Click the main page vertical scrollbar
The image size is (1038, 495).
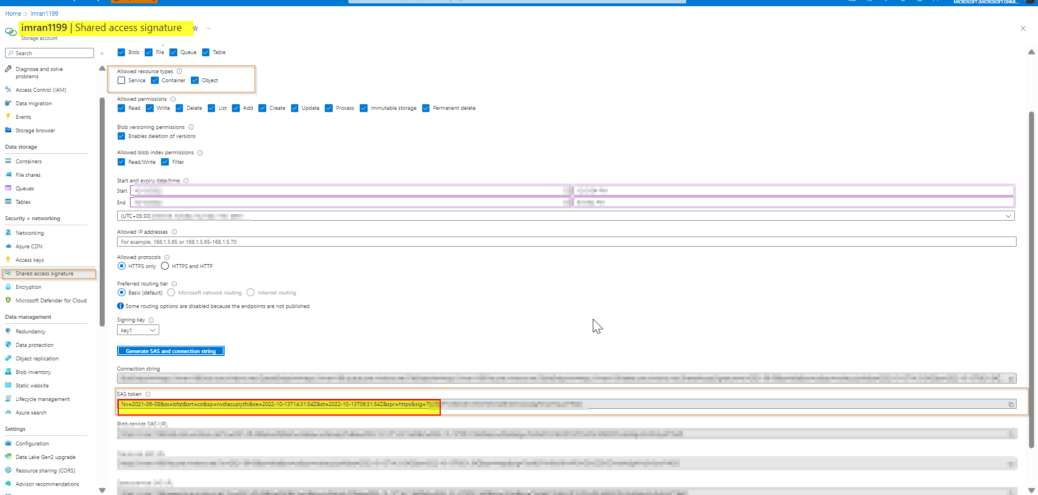pyautogui.click(x=1031, y=279)
